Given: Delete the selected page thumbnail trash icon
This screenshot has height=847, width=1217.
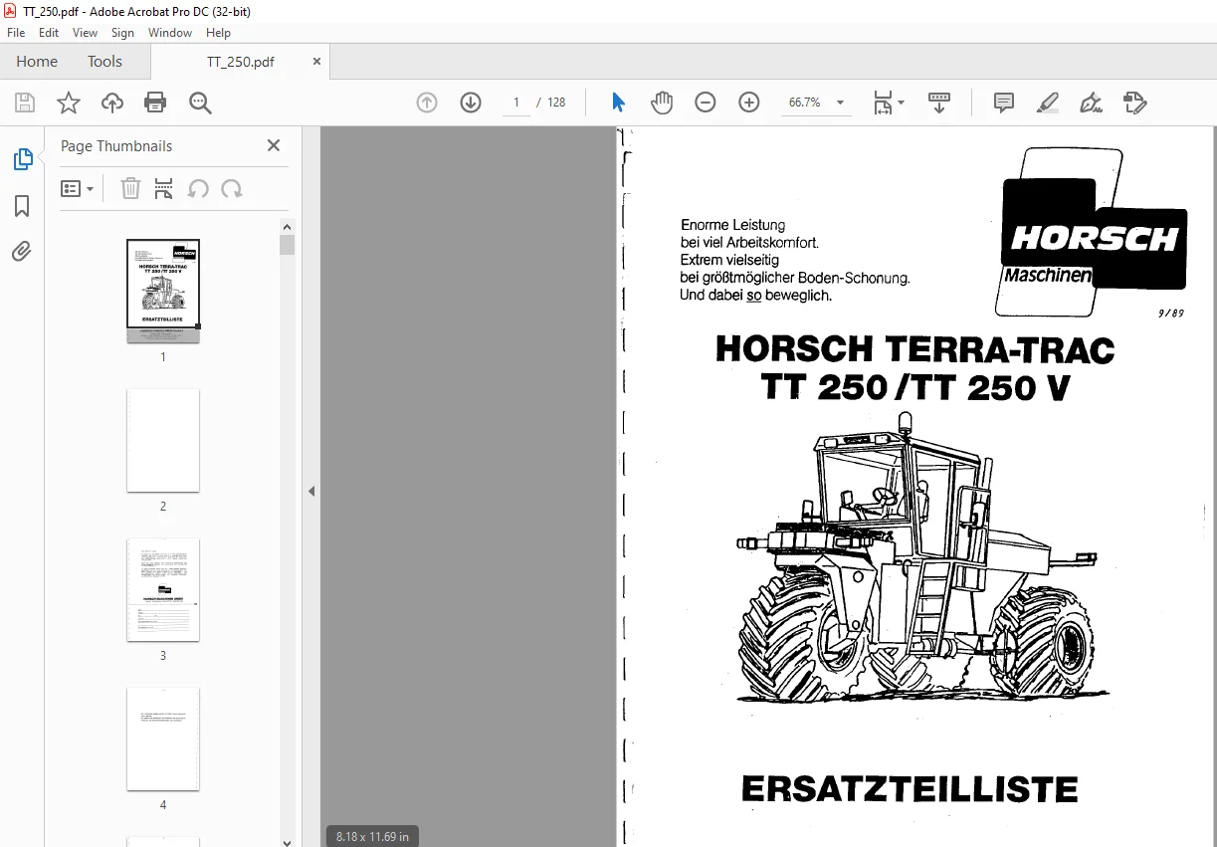Looking at the screenshot, I should (130, 188).
